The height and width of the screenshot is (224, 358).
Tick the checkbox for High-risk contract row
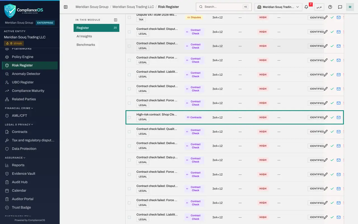click(x=129, y=117)
